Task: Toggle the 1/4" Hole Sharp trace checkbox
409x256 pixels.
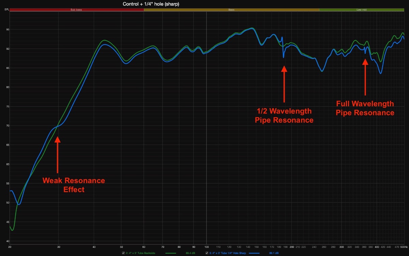Action: click(x=207, y=253)
